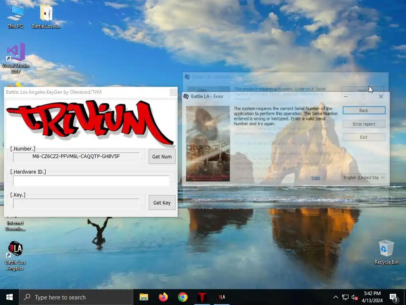Open network status tray icon
Image resolution: width=406 pixels, height=305 pixels.
click(345, 297)
